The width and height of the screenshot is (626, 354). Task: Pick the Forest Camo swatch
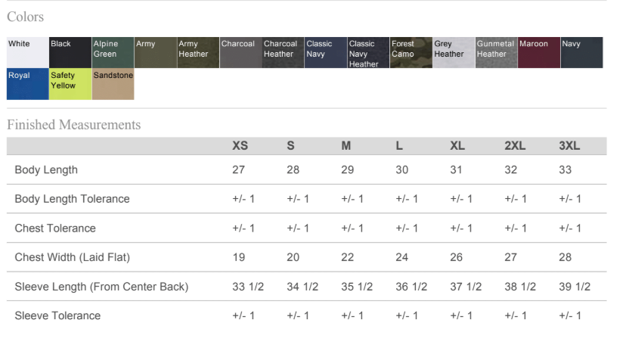[411, 53]
